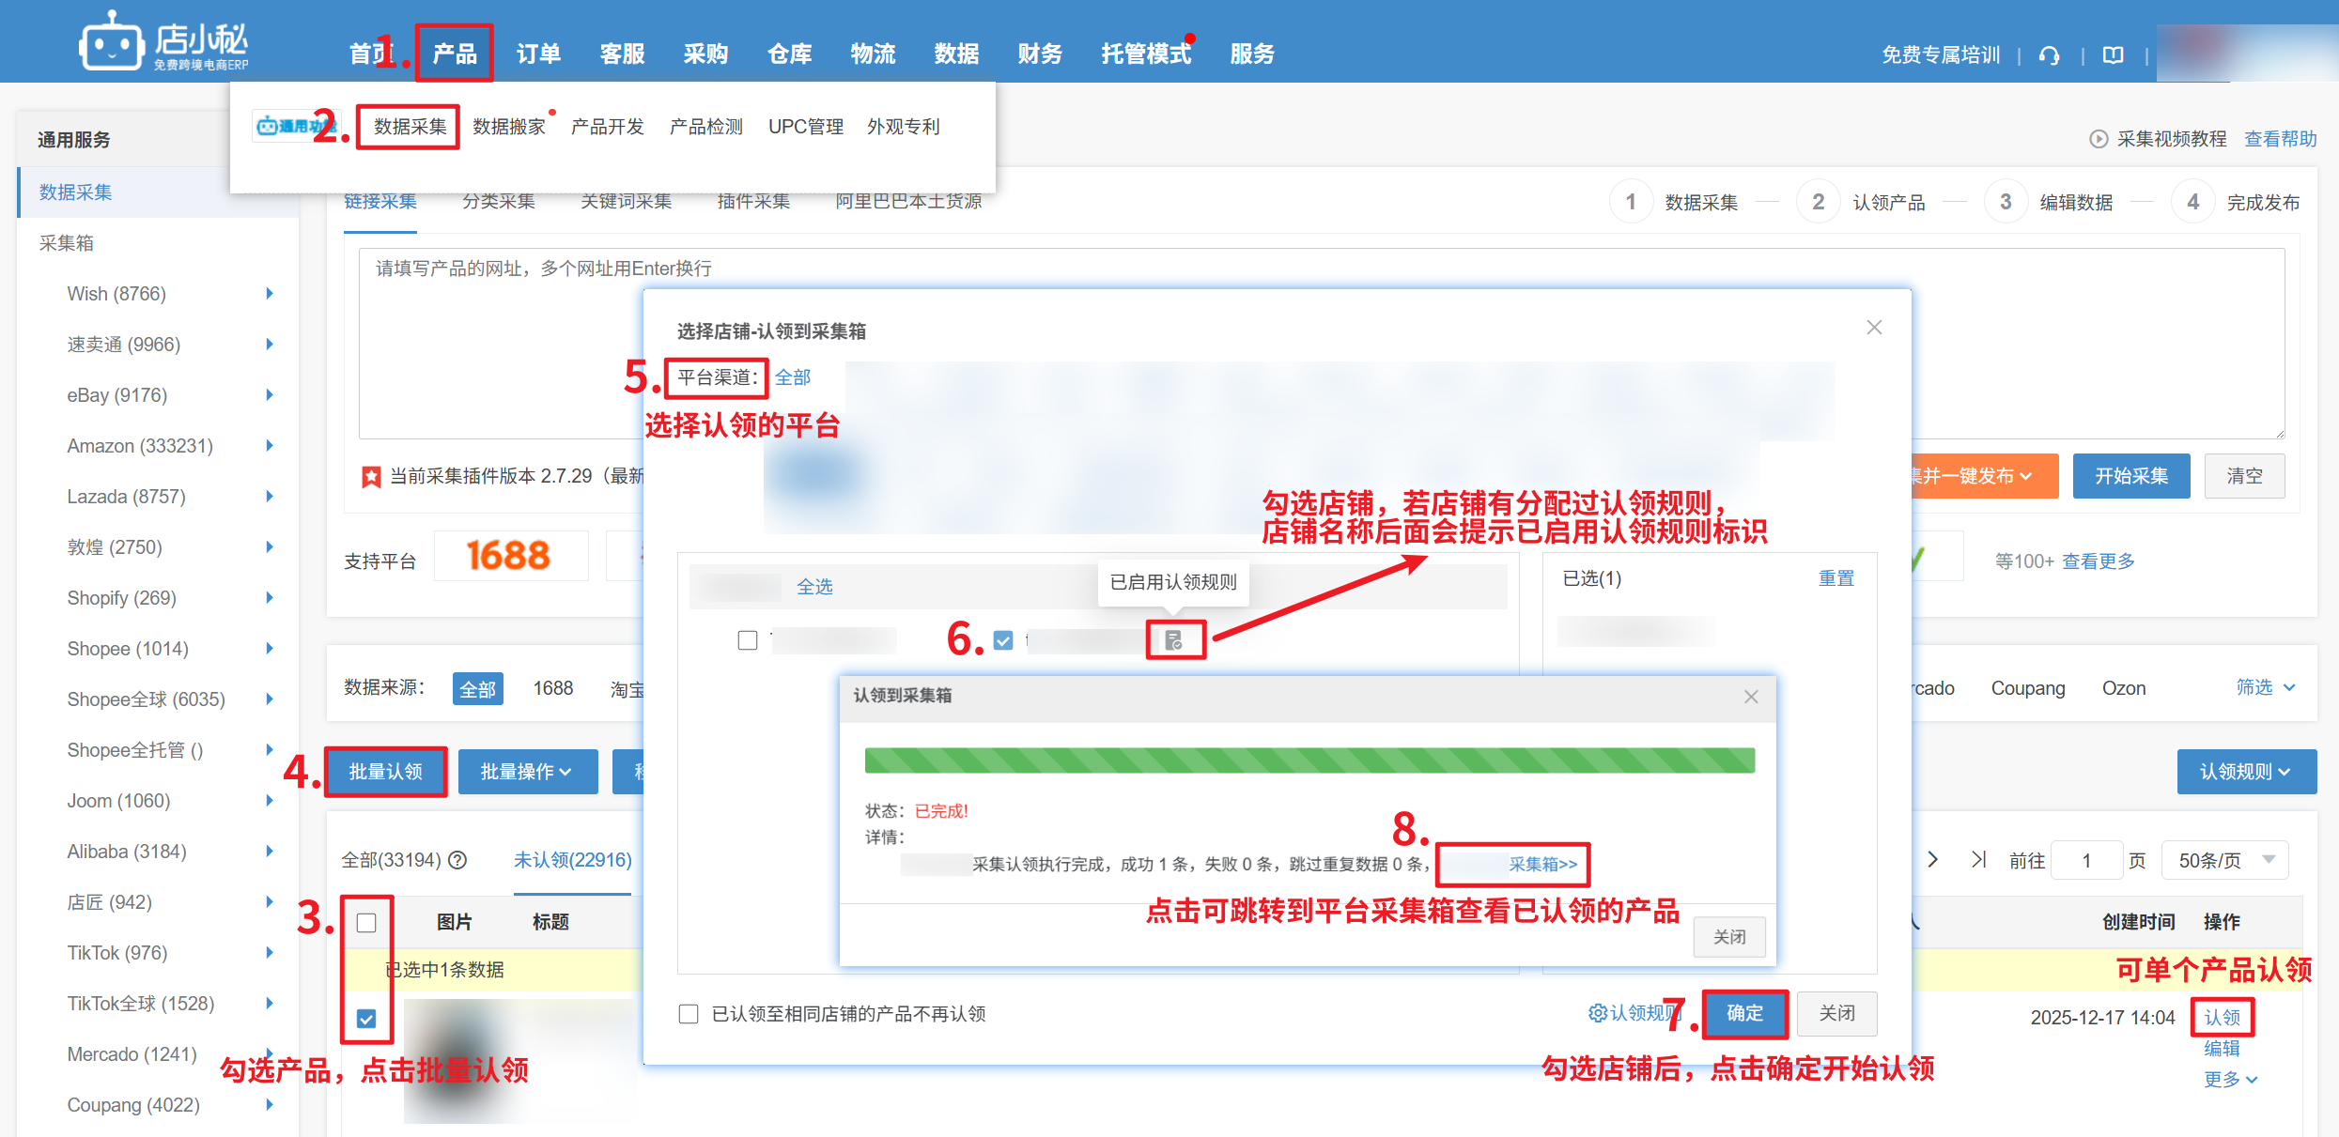Image resolution: width=2339 pixels, height=1137 pixels.
Task: Click the claim rule document icon
Action: point(1173,640)
